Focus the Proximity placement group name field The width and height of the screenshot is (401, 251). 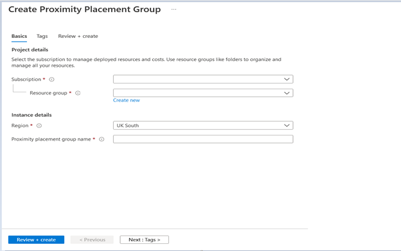[203, 139]
